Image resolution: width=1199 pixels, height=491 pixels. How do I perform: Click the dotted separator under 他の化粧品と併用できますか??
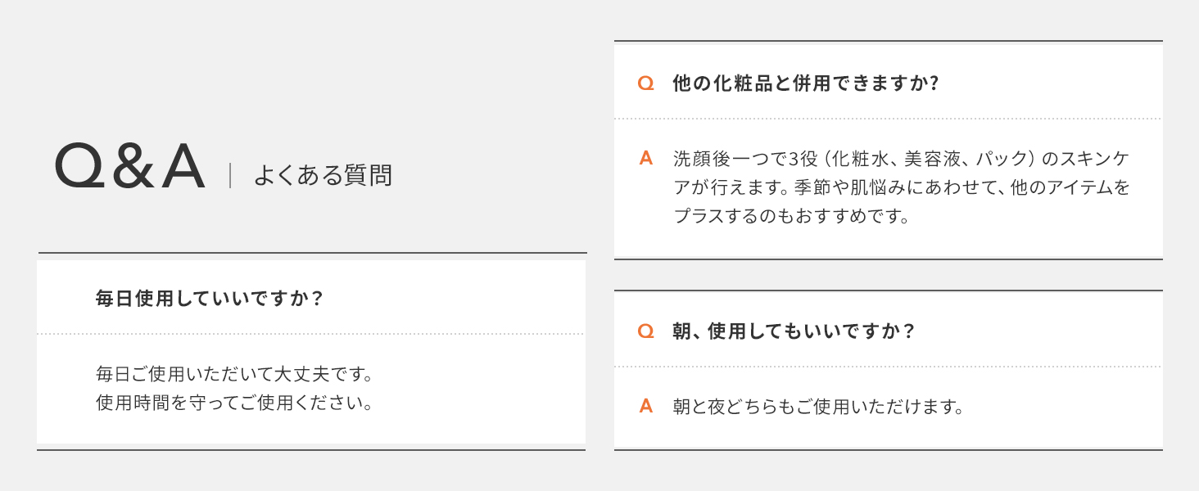(888, 119)
